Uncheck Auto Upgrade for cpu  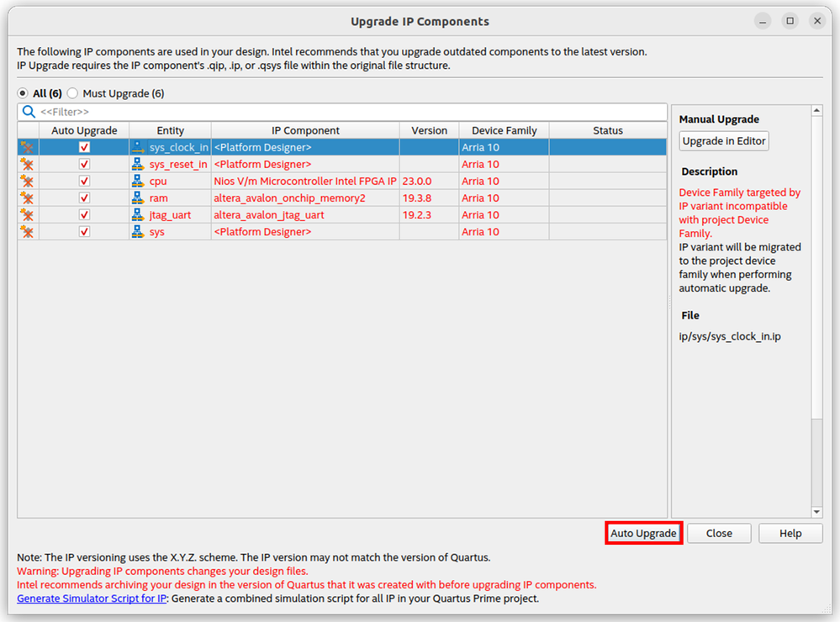coord(84,181)
